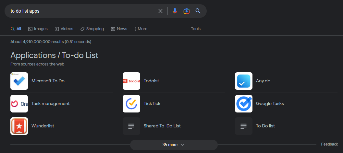The width and height of the screenshot is (343, 153).
Task: Open search by image camera icon
Action: pyautogui.click(x=186, y=11)
